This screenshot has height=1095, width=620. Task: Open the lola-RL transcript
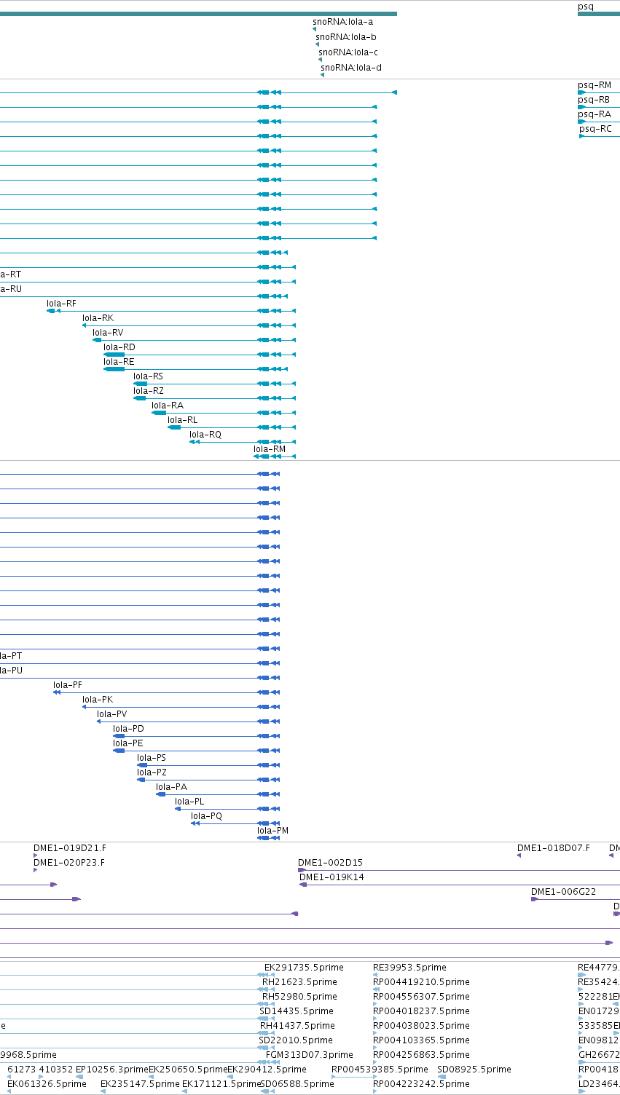point(182,420)
